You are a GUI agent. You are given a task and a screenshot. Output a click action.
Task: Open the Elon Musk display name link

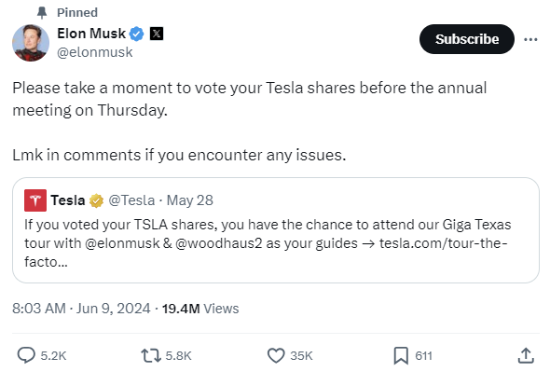(x=91, y=34)
